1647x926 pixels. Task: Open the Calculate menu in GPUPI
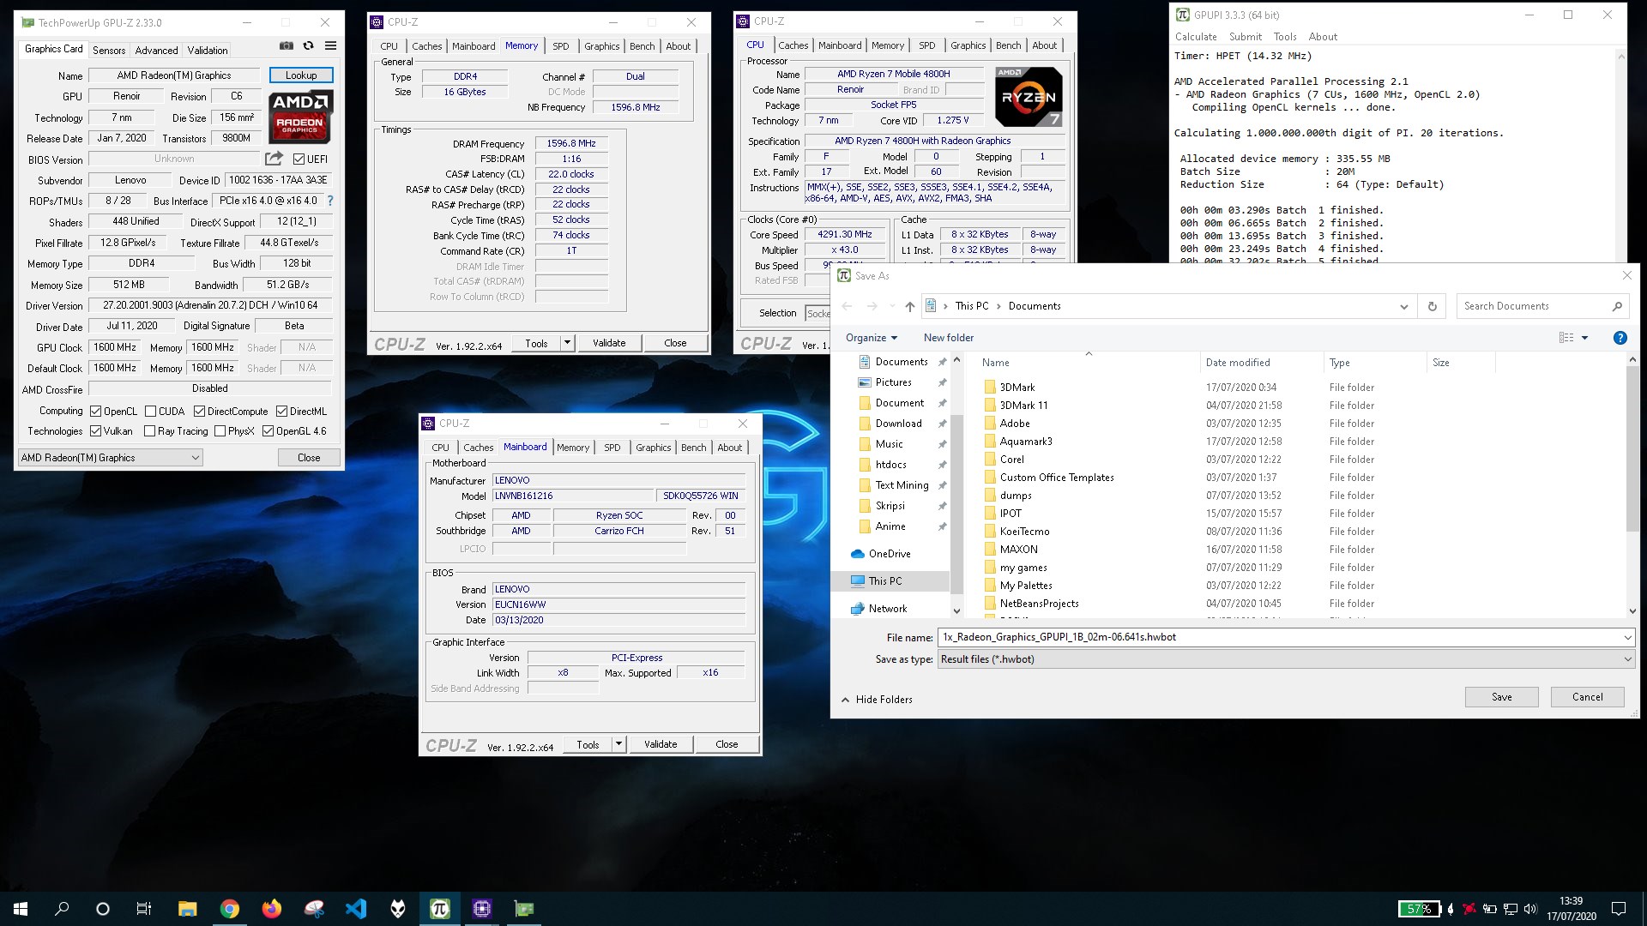point(1196,37)
